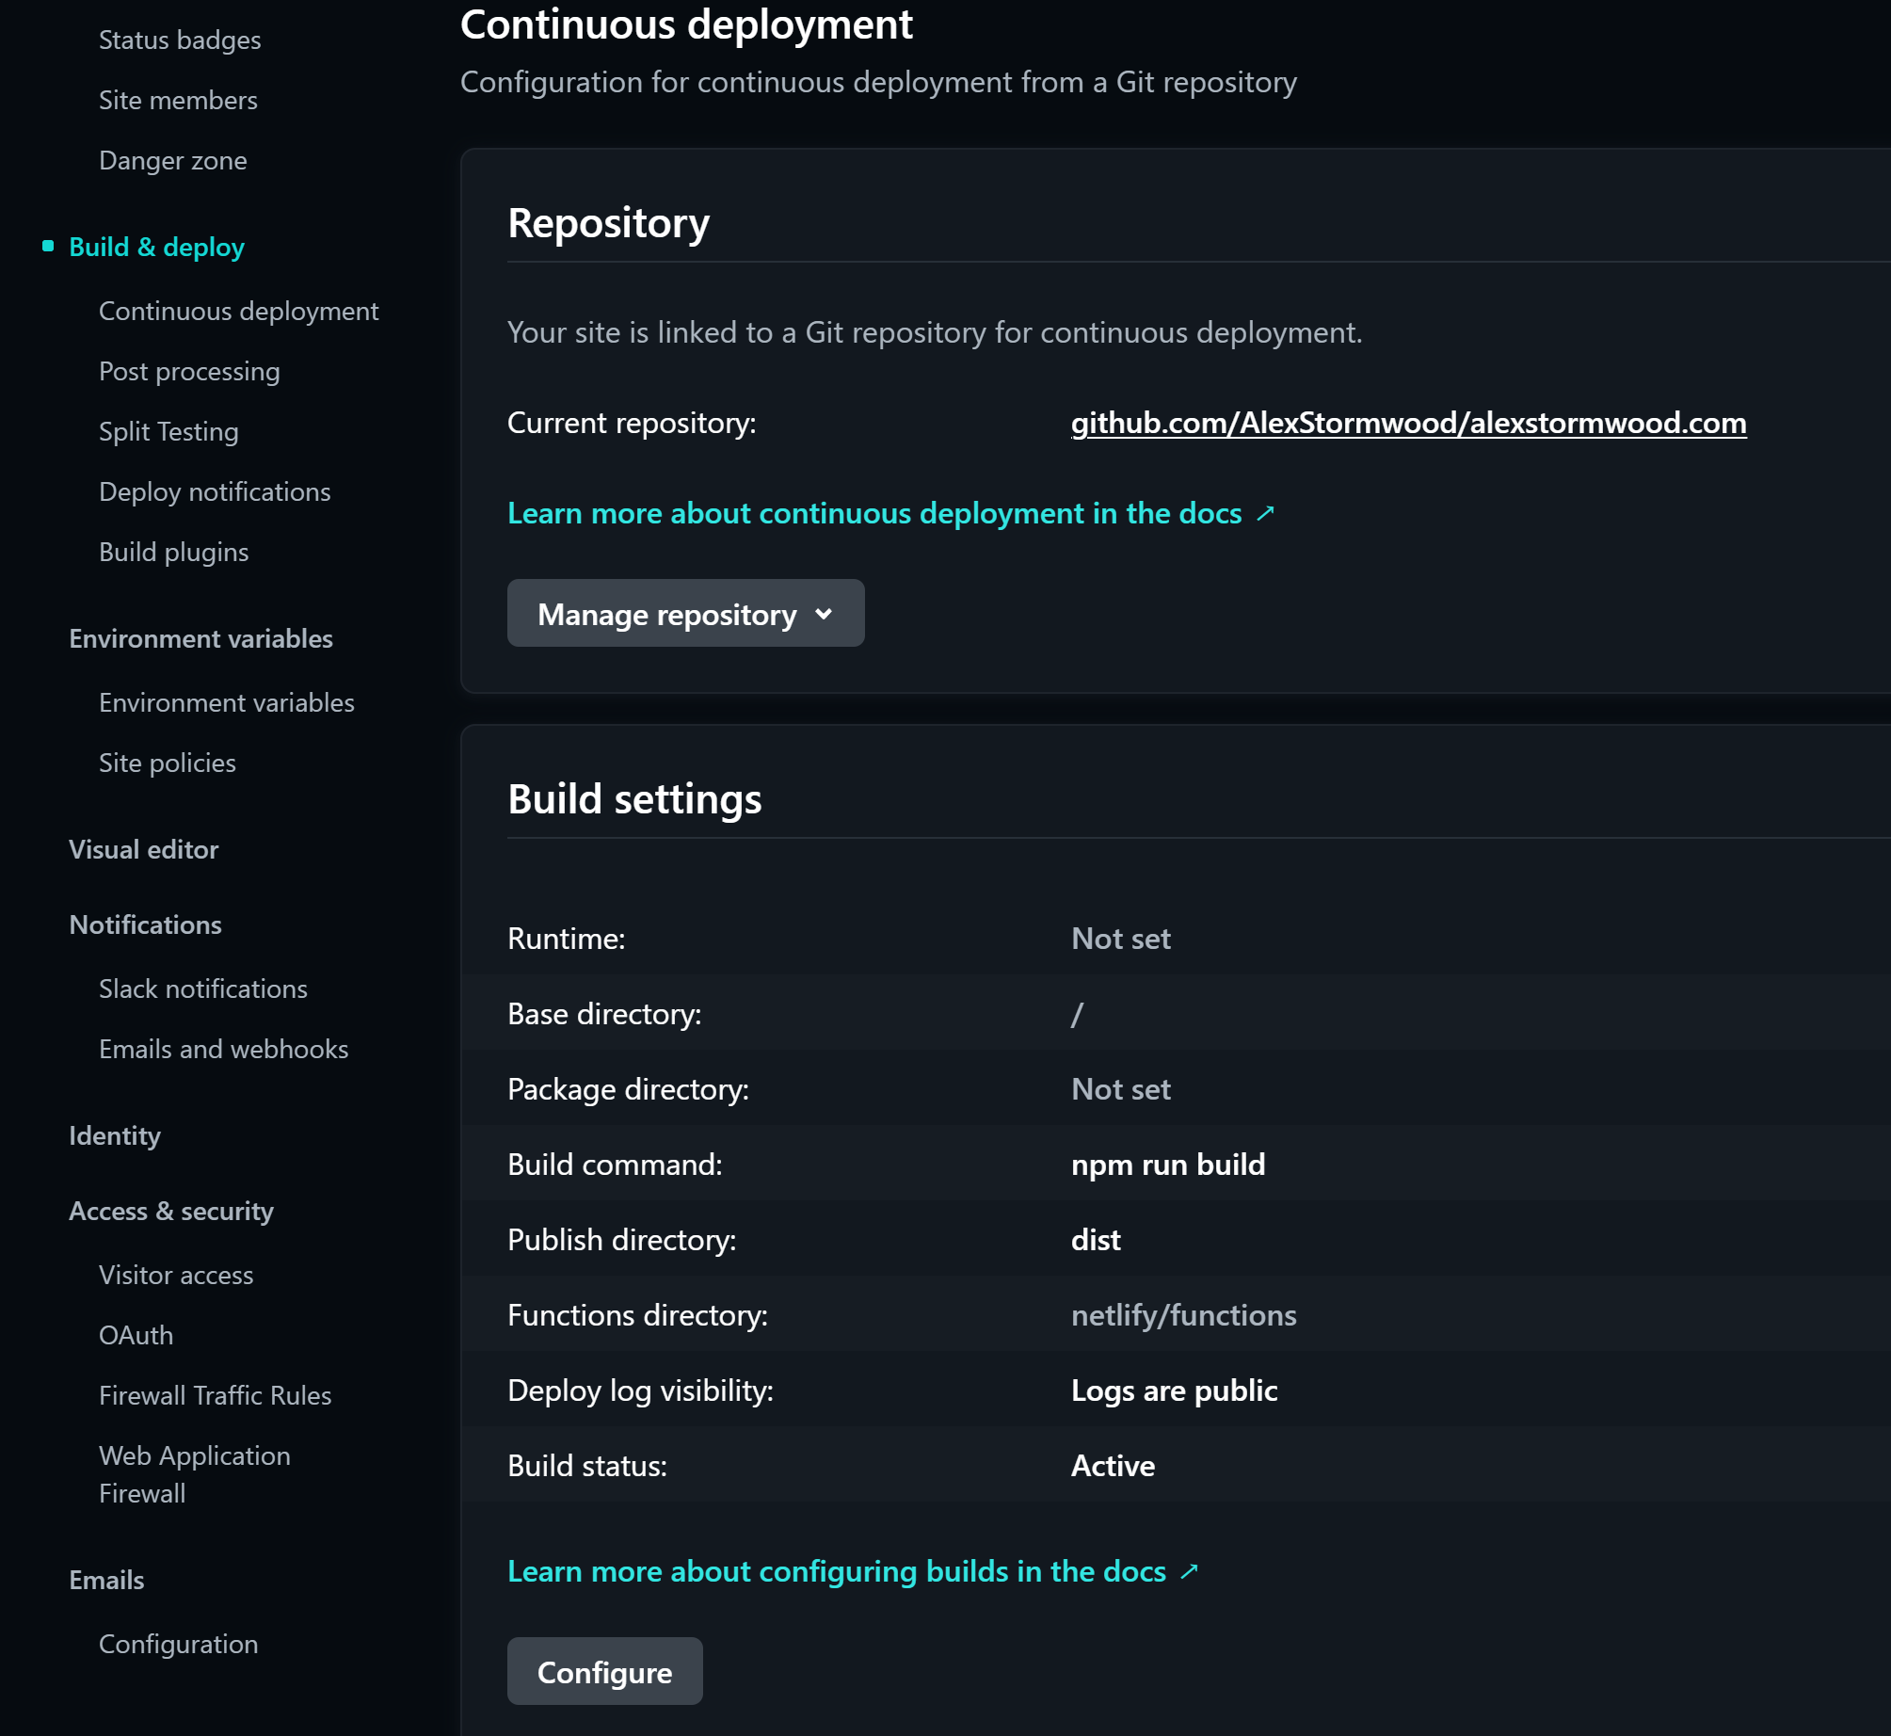This screenshot has height=1736, width=1891.
Task: Select the Build & deploy sidebar entry
Action: pos(156,247)
